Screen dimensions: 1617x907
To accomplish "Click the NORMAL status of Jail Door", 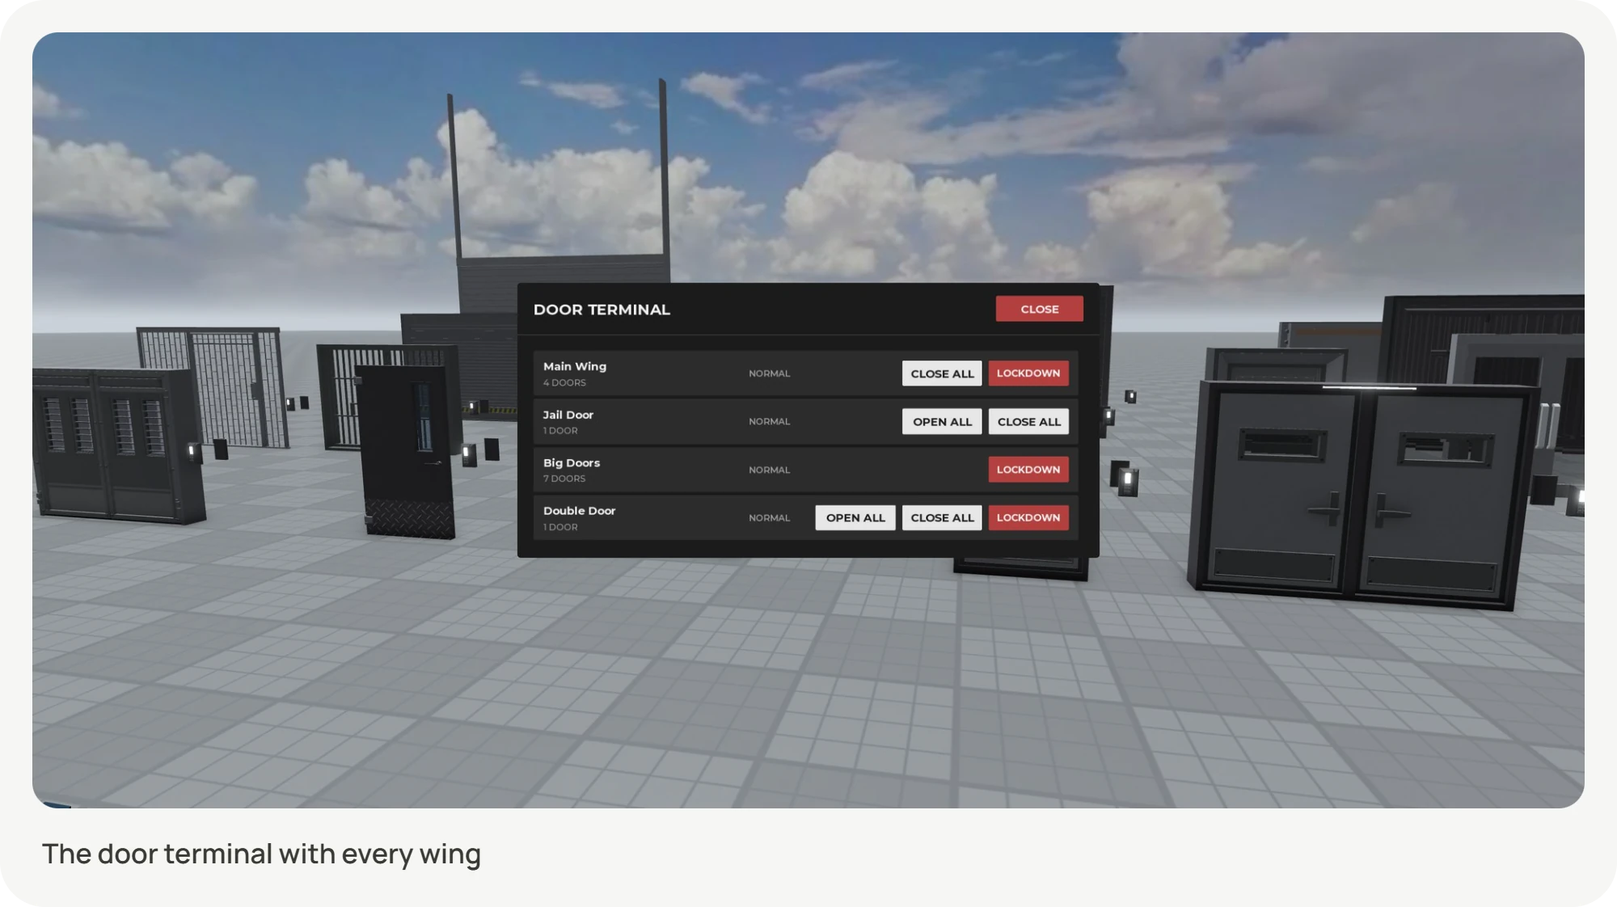I will (x=769, y=421).
